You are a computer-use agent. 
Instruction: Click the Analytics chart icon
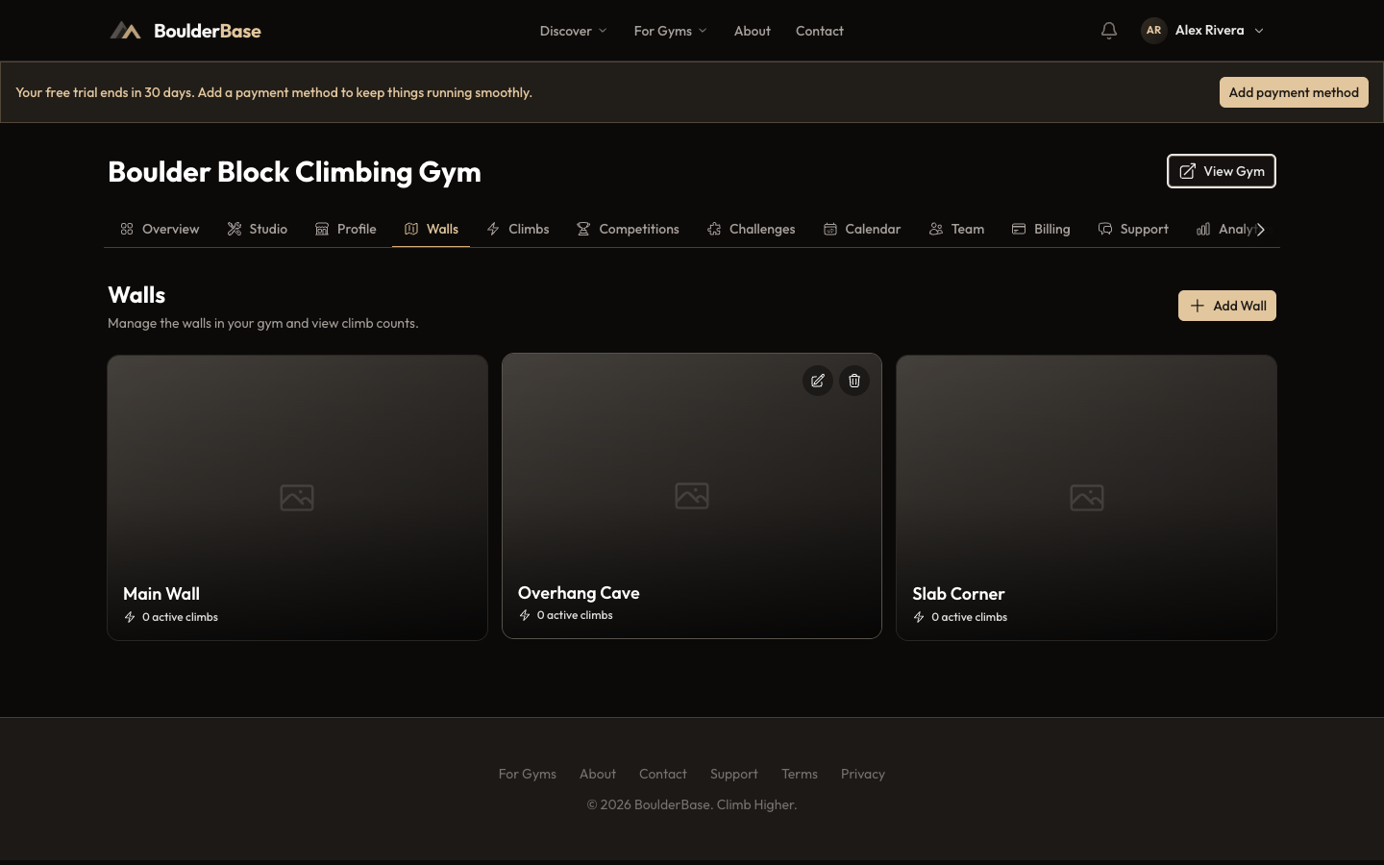[1203, 229]
